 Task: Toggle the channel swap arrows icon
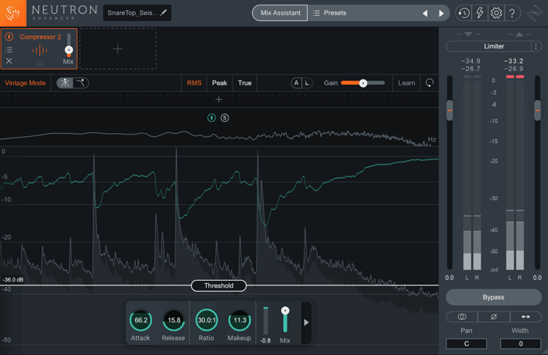coord(525,317)
